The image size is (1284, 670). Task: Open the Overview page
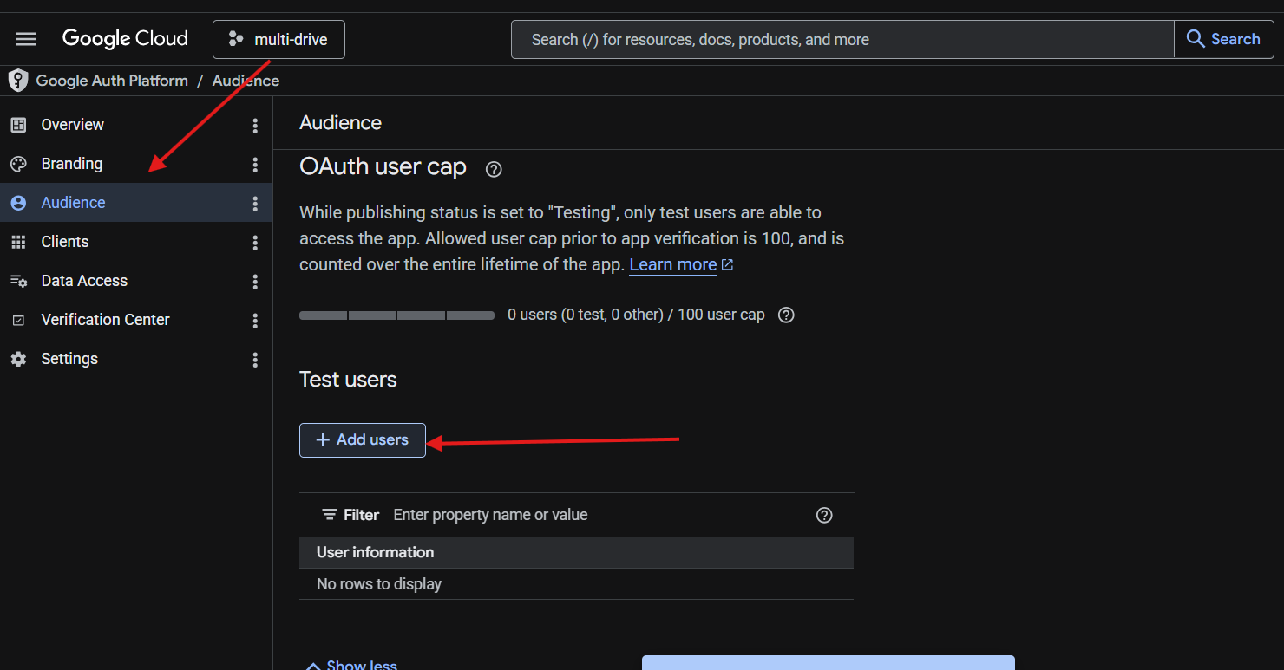pos(73,125)
